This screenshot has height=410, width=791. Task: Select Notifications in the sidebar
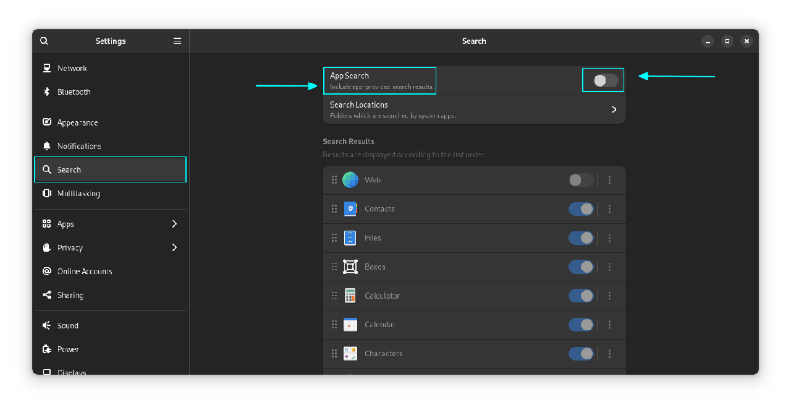[79, 146]
